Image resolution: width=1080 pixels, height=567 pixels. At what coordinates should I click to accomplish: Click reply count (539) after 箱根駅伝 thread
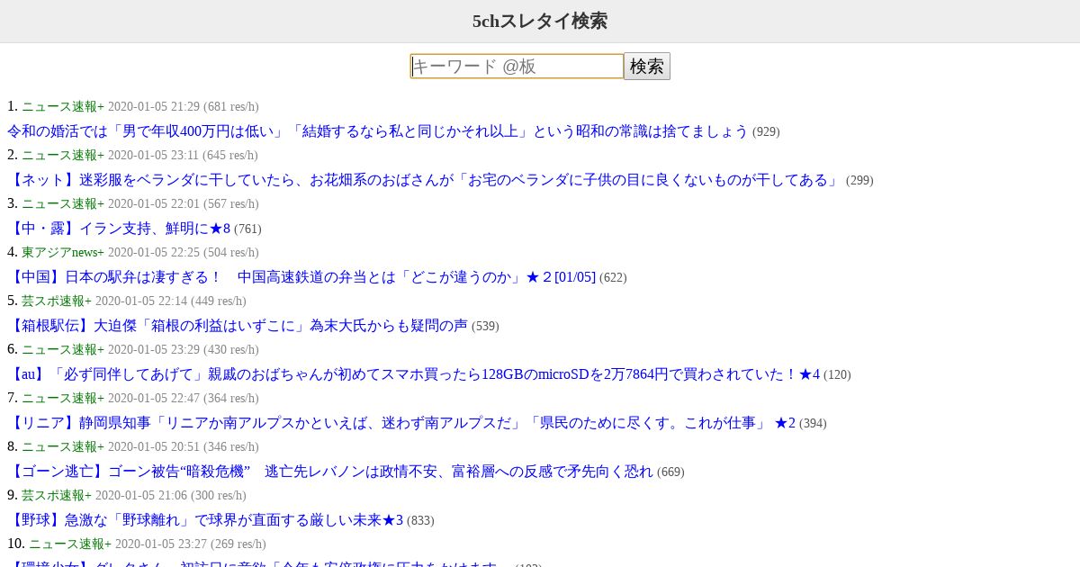point(485,327)
